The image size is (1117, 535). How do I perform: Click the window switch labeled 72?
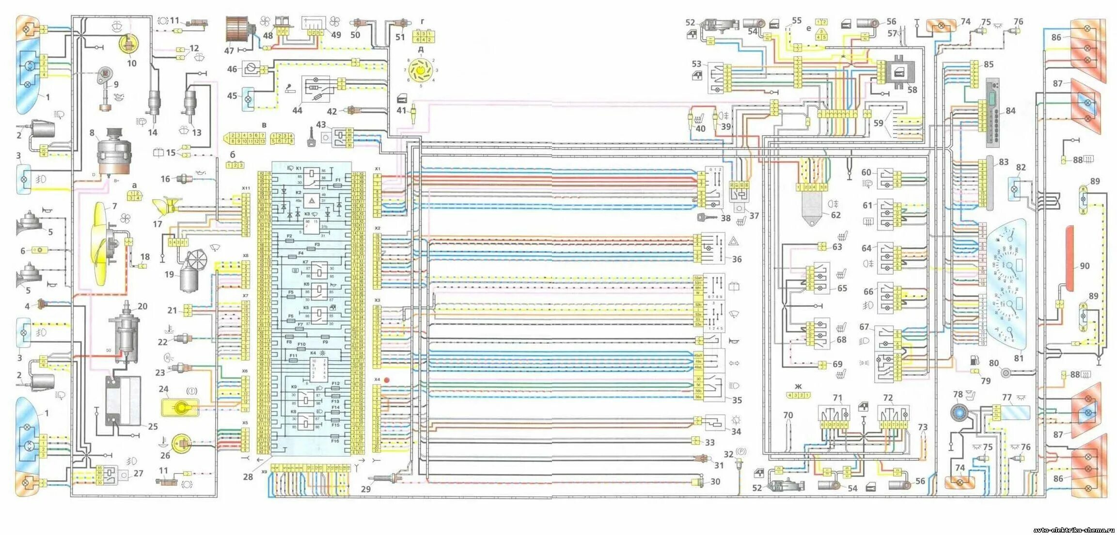(x=893, y=417)
